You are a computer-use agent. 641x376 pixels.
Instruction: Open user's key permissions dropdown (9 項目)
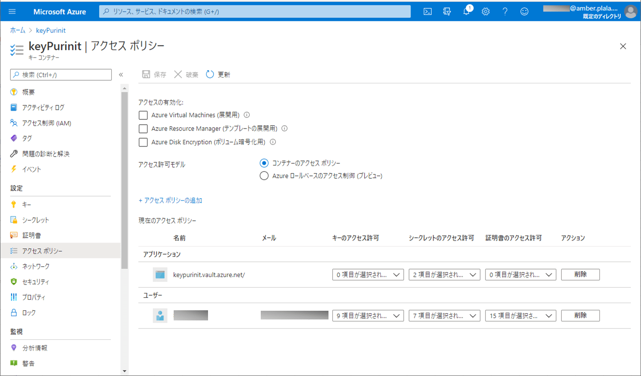(x=368, y=316)
